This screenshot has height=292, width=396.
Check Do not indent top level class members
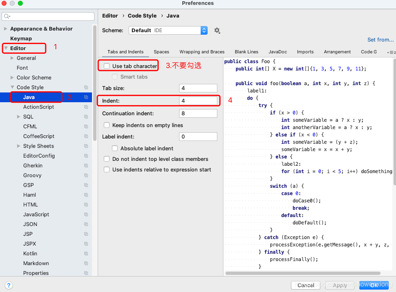[107, 159]
